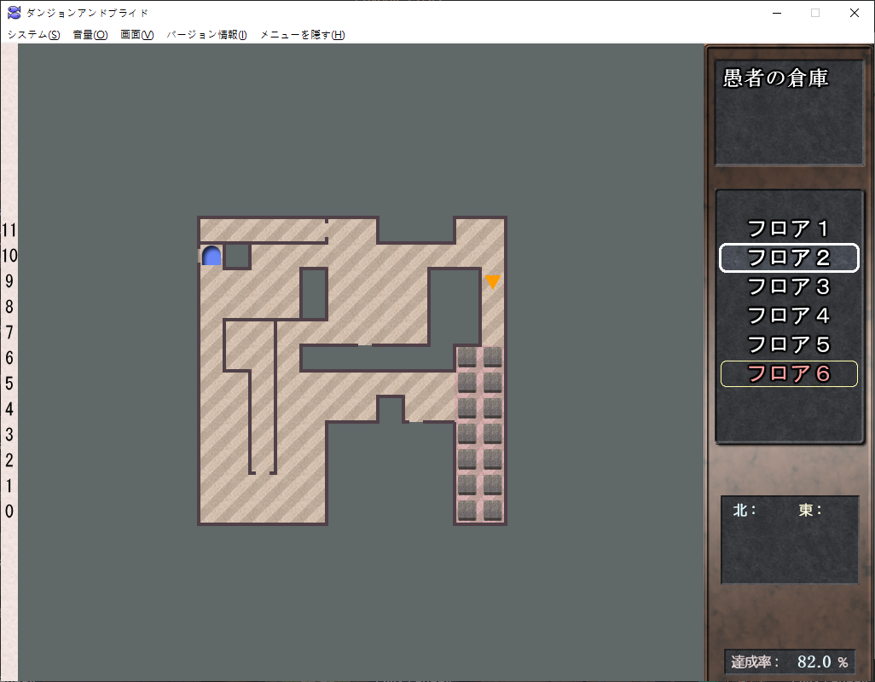875x682 pixels.
Task: Click the 東： coordinate label
Action: click(x=809, y=511)
